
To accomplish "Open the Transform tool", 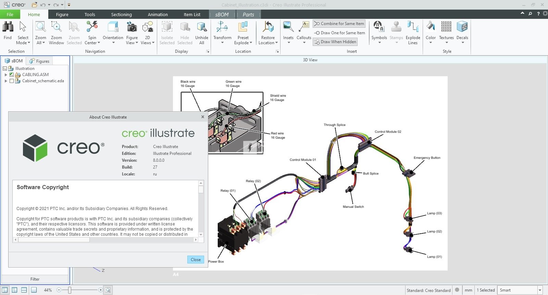I will (x=222, y=33).
